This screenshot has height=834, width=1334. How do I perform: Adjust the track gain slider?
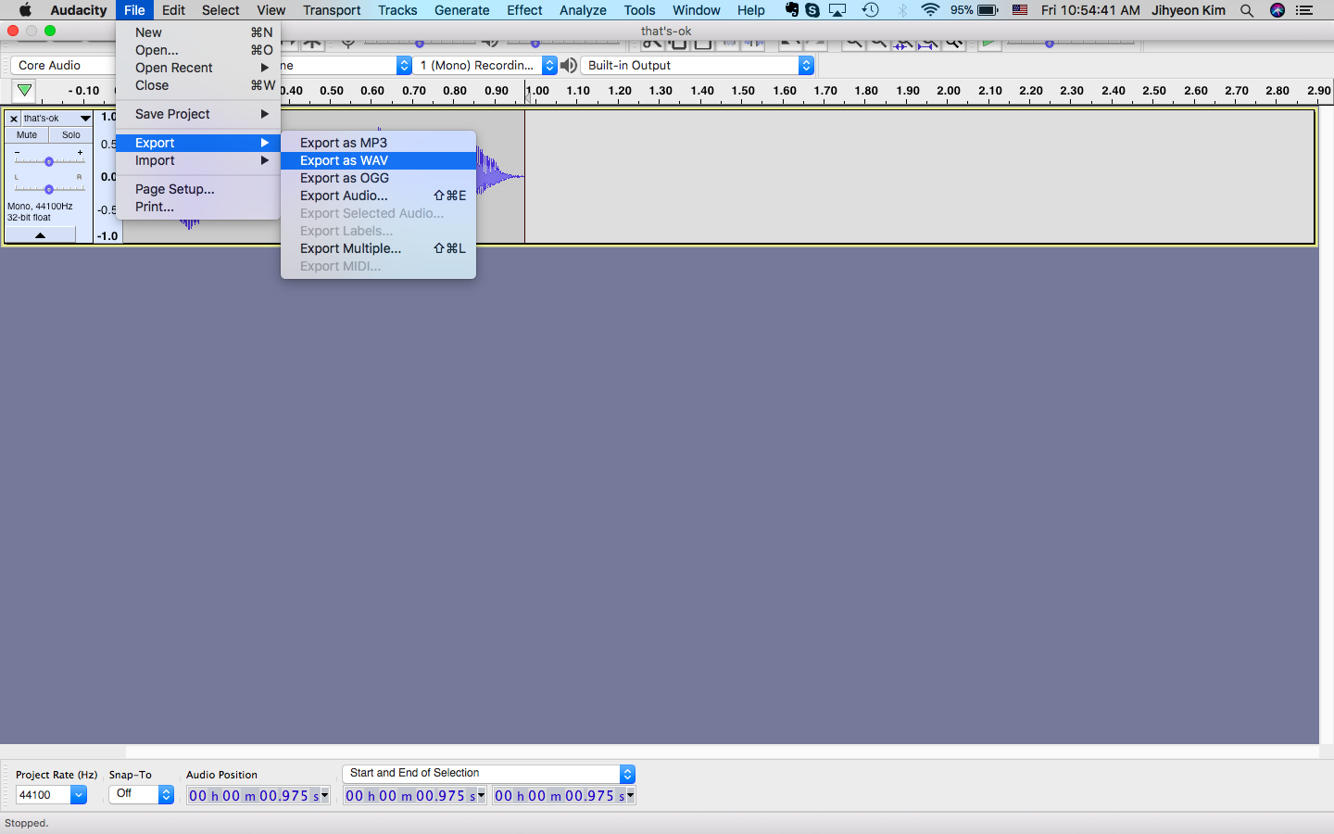[x=49, y=161]
